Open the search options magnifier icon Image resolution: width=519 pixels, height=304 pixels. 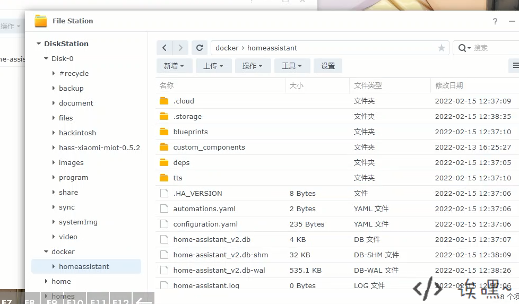point(464,48)
